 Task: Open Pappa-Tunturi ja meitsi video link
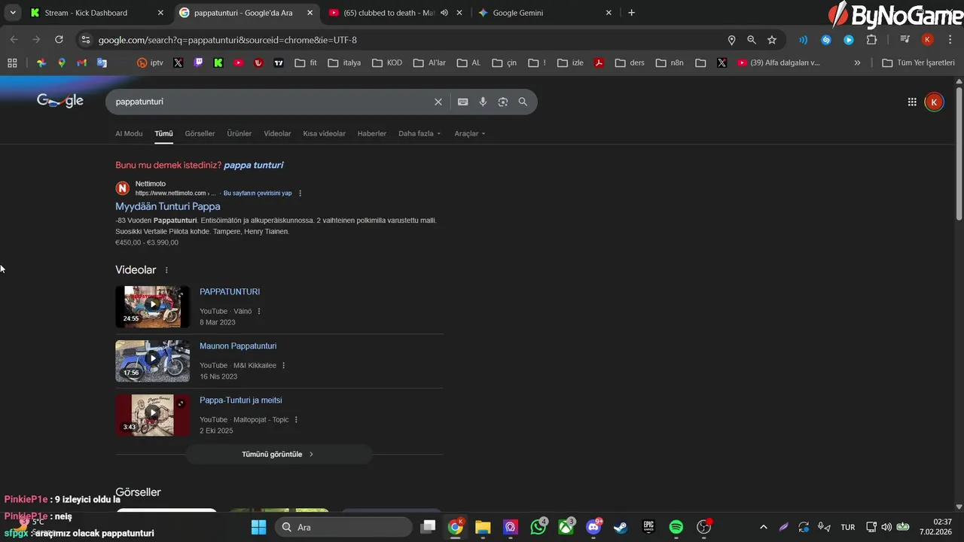[x=241, y=400]
